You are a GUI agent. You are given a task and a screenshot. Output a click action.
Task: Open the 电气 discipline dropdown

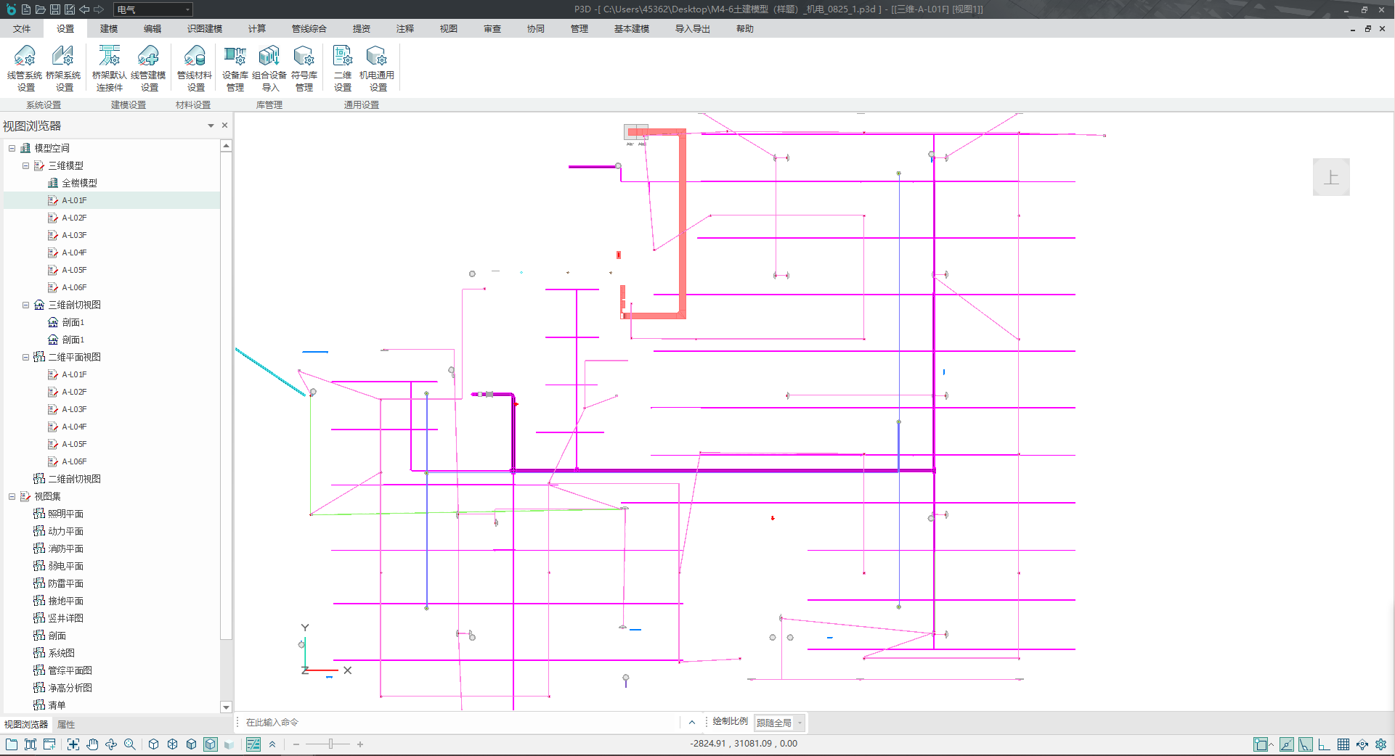(x=153, y=9)
